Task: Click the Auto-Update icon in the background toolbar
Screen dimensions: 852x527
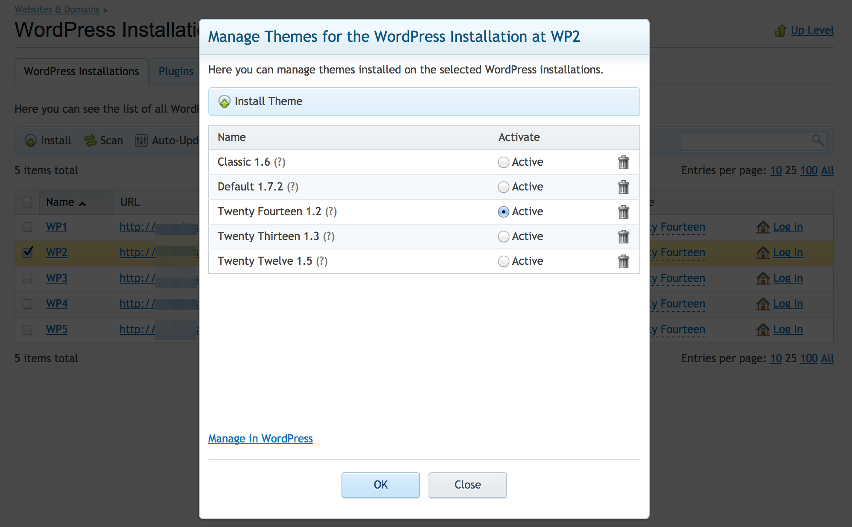Action: pos(141,141)
